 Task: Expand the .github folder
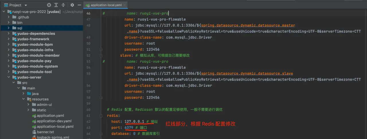click(x=9, y=17)
